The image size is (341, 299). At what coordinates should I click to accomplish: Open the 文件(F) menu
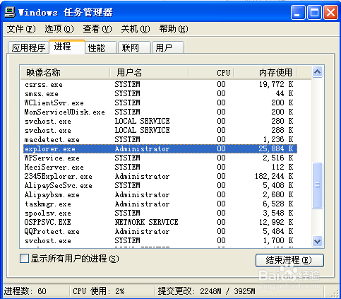21,29
